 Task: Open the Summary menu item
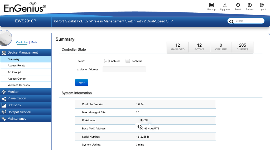point(26,59)
